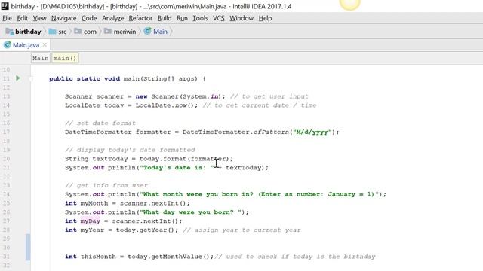Open the Run menu

pyautogui.click(x=182, y=18)
